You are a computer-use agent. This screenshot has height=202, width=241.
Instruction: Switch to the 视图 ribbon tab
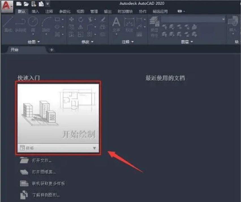pos(80,11)
